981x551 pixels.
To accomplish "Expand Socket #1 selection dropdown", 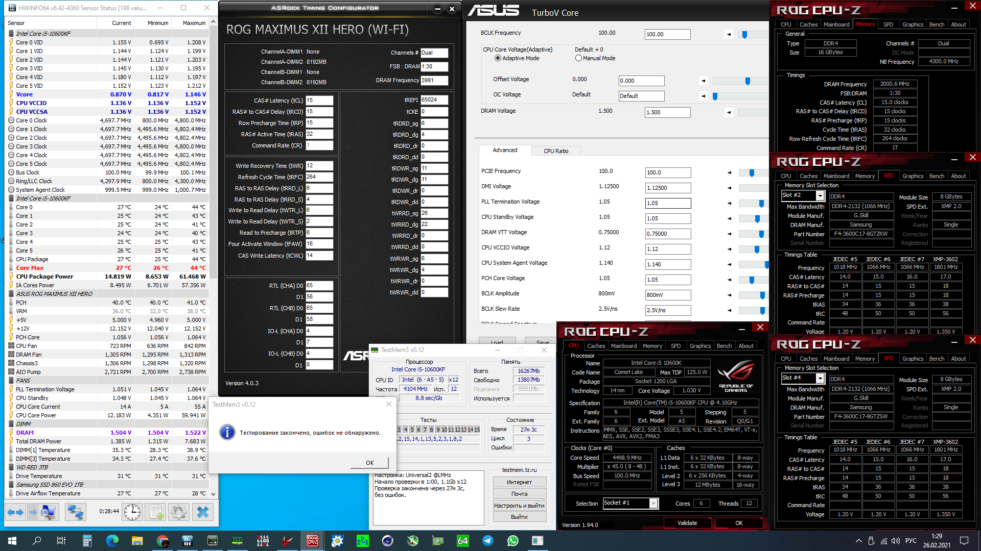I will tap(653, 504).
